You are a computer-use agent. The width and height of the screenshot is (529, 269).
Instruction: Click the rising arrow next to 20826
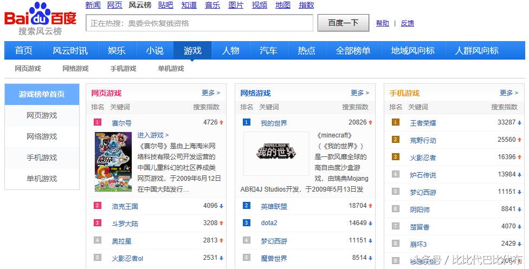tap(370, 123)
